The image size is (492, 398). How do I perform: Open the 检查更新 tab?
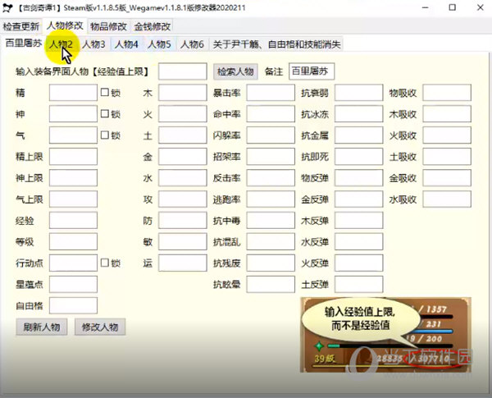tap(20, 26)
